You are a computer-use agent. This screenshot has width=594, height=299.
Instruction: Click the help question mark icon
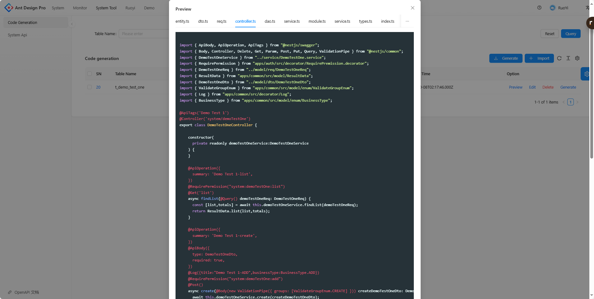(x=539, y=8)
